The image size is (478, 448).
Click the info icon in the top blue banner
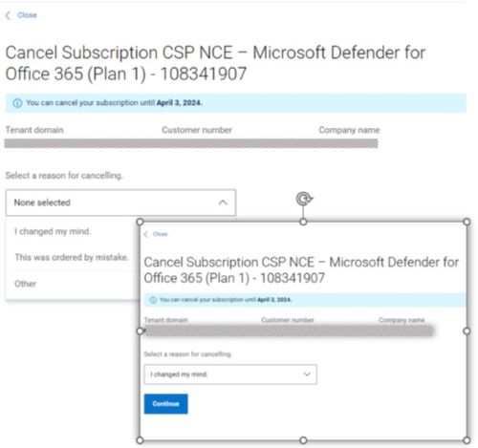click(x=17, y=103)
